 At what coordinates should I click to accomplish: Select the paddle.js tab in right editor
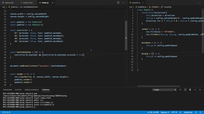[x=136, y=3]
